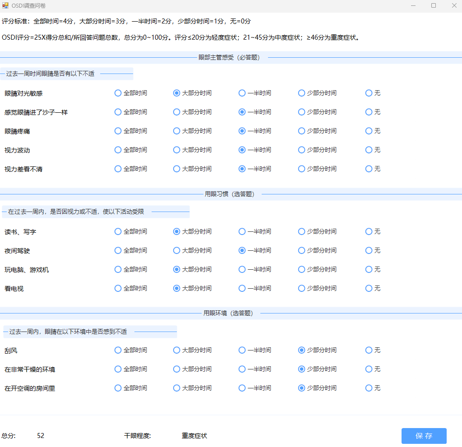The image size is (462, 447).
Task: Select 少部分时间 for 眼睛疼痛
Action: coord(301,131)
